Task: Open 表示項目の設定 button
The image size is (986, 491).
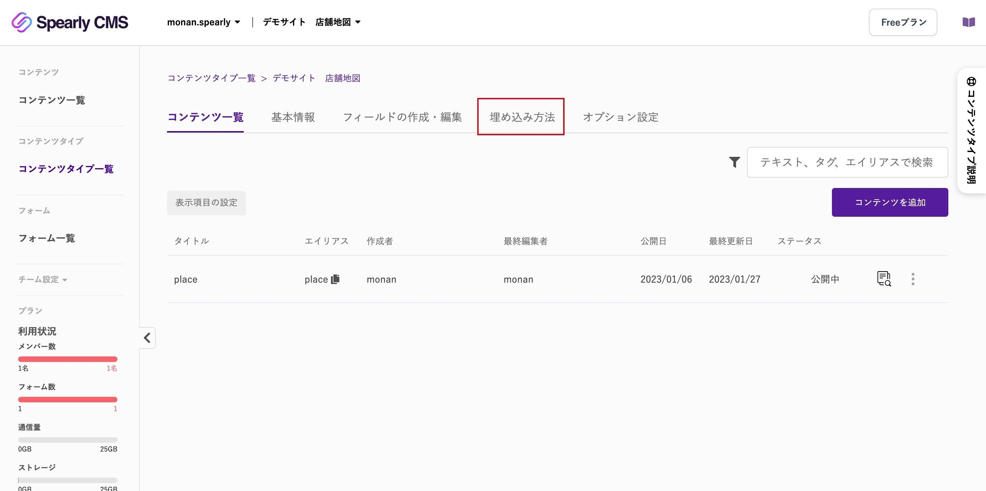Action: pos(206,203)
